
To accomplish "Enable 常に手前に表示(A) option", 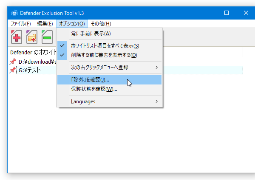I will coord(110,34).
